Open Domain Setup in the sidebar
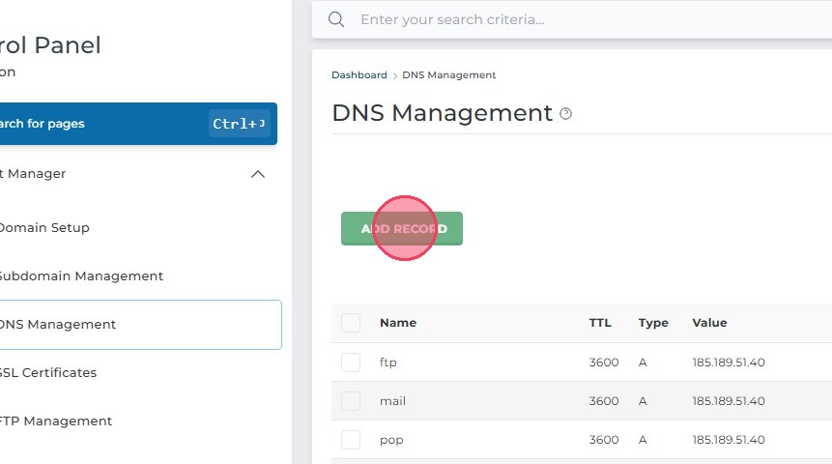The width and height of the screenshot is (832, 464). pyautogui.click(x=43, y=228)
